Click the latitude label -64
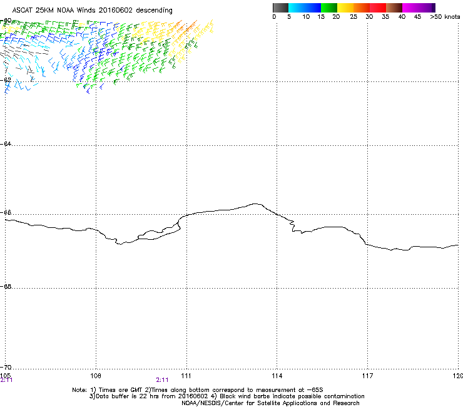463x407 pixels. [x=6, y=143]
